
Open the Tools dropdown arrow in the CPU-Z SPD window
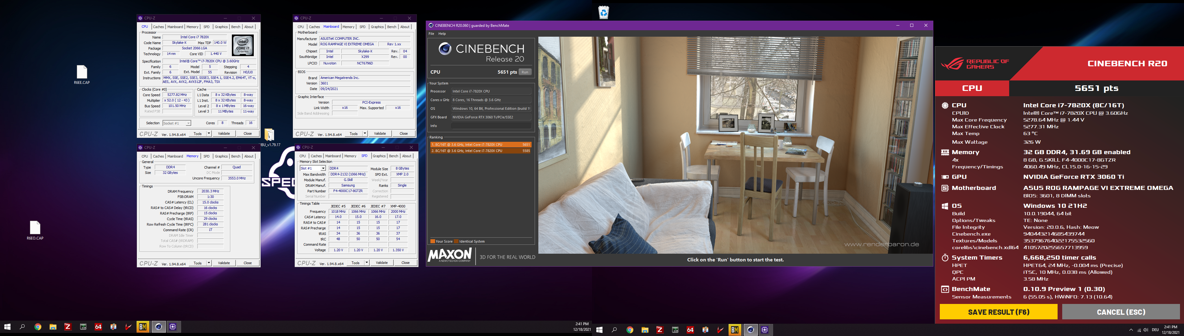(367, 263)
